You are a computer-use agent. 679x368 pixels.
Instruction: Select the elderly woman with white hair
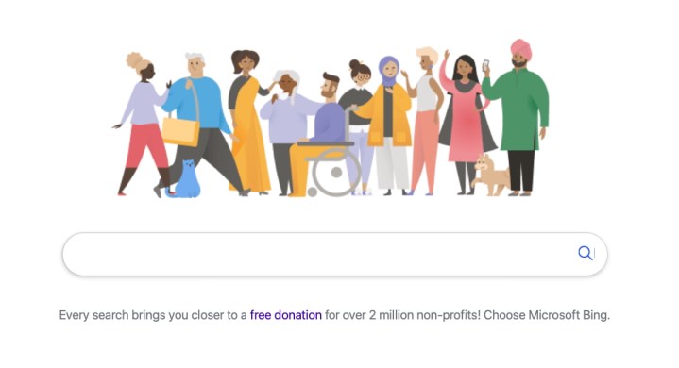coord(286,129)
